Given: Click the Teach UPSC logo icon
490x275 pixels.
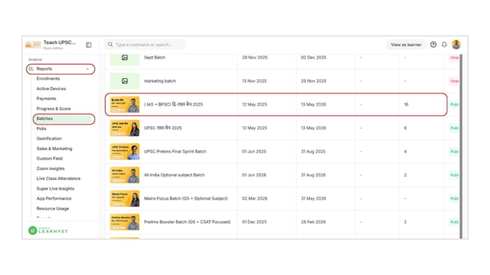Looking at the screenshot, I should click(33, 45).
